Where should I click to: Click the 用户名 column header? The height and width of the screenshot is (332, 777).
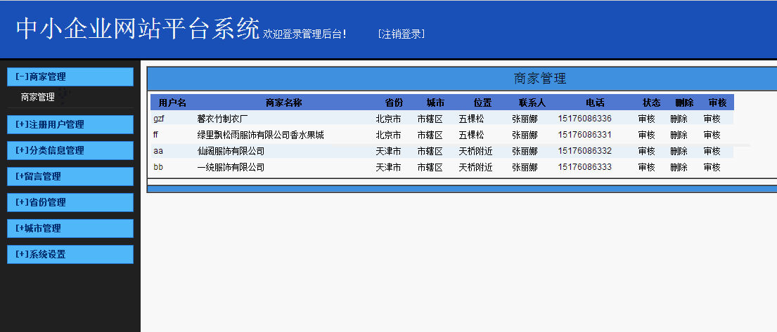pos(172,102)
